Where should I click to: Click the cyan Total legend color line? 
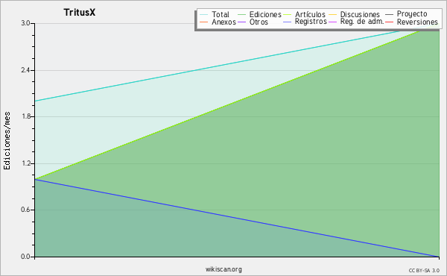[204, 15]
